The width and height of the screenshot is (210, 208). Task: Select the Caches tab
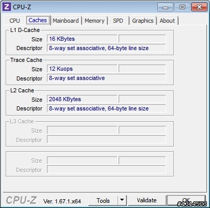pos(38,20)
